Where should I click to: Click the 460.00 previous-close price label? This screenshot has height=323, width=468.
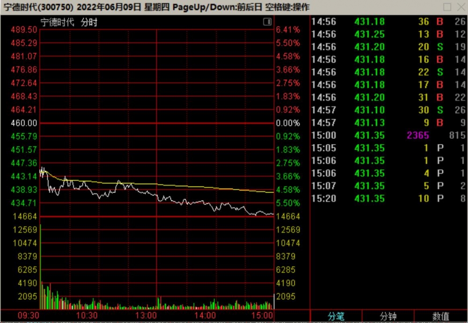(x=24, y=123)
